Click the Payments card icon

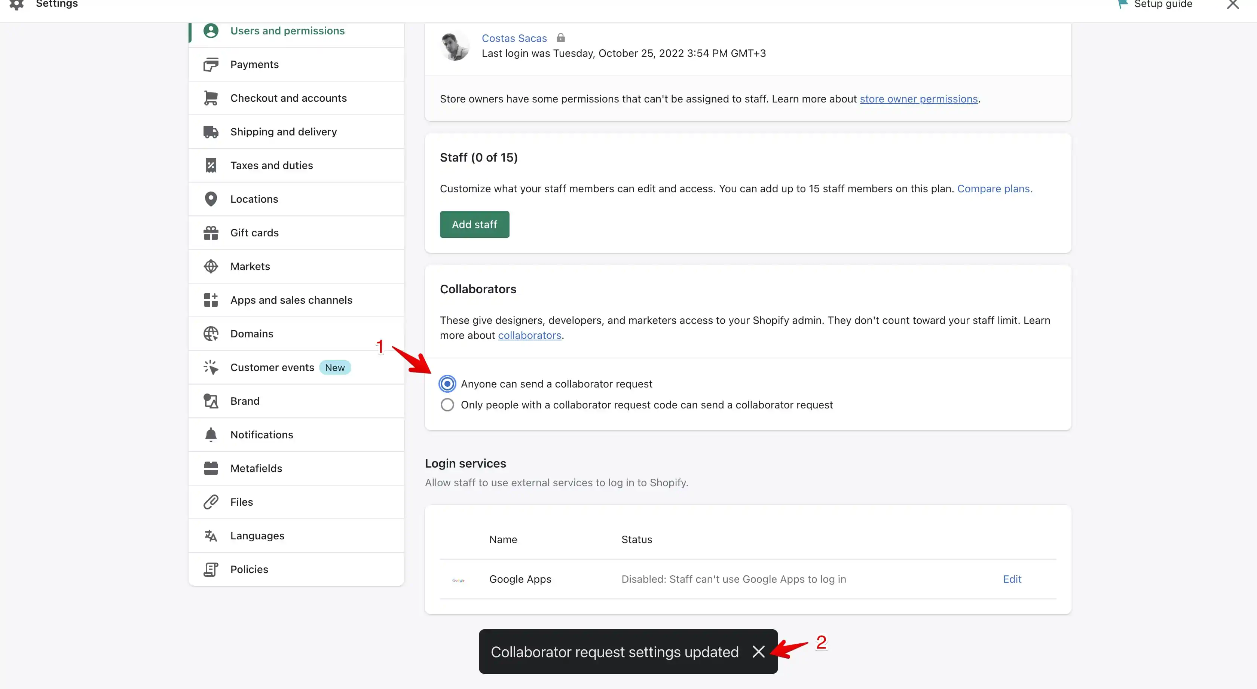tap(211, 64)
